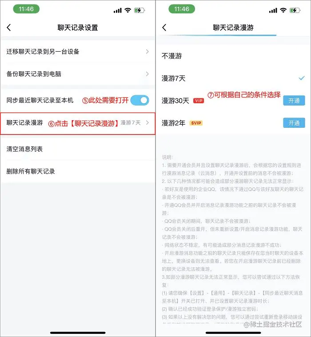This screenshot has width=311, height=337.
Task: Toggle 同步最近聊天记录至本机 switch
Action: (140, 100)
